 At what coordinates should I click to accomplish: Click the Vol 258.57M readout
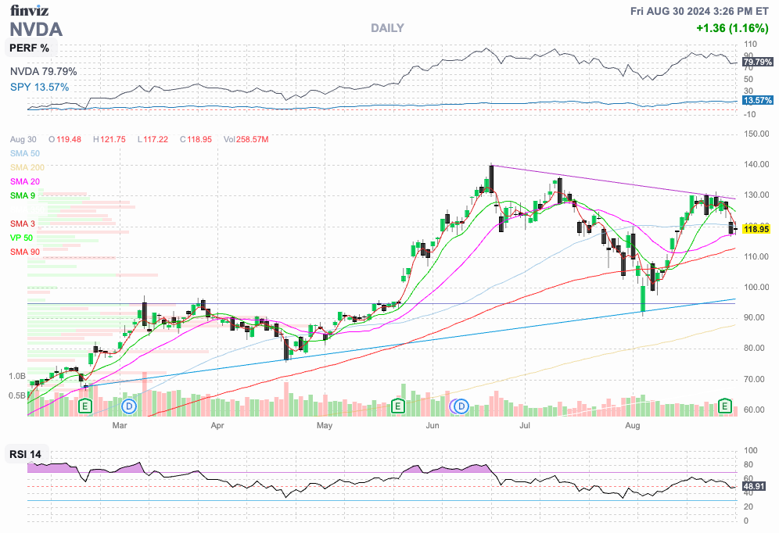[x=246, y=139]
